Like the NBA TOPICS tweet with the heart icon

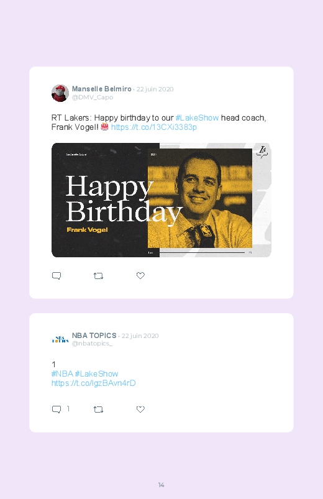pos(140,410)
